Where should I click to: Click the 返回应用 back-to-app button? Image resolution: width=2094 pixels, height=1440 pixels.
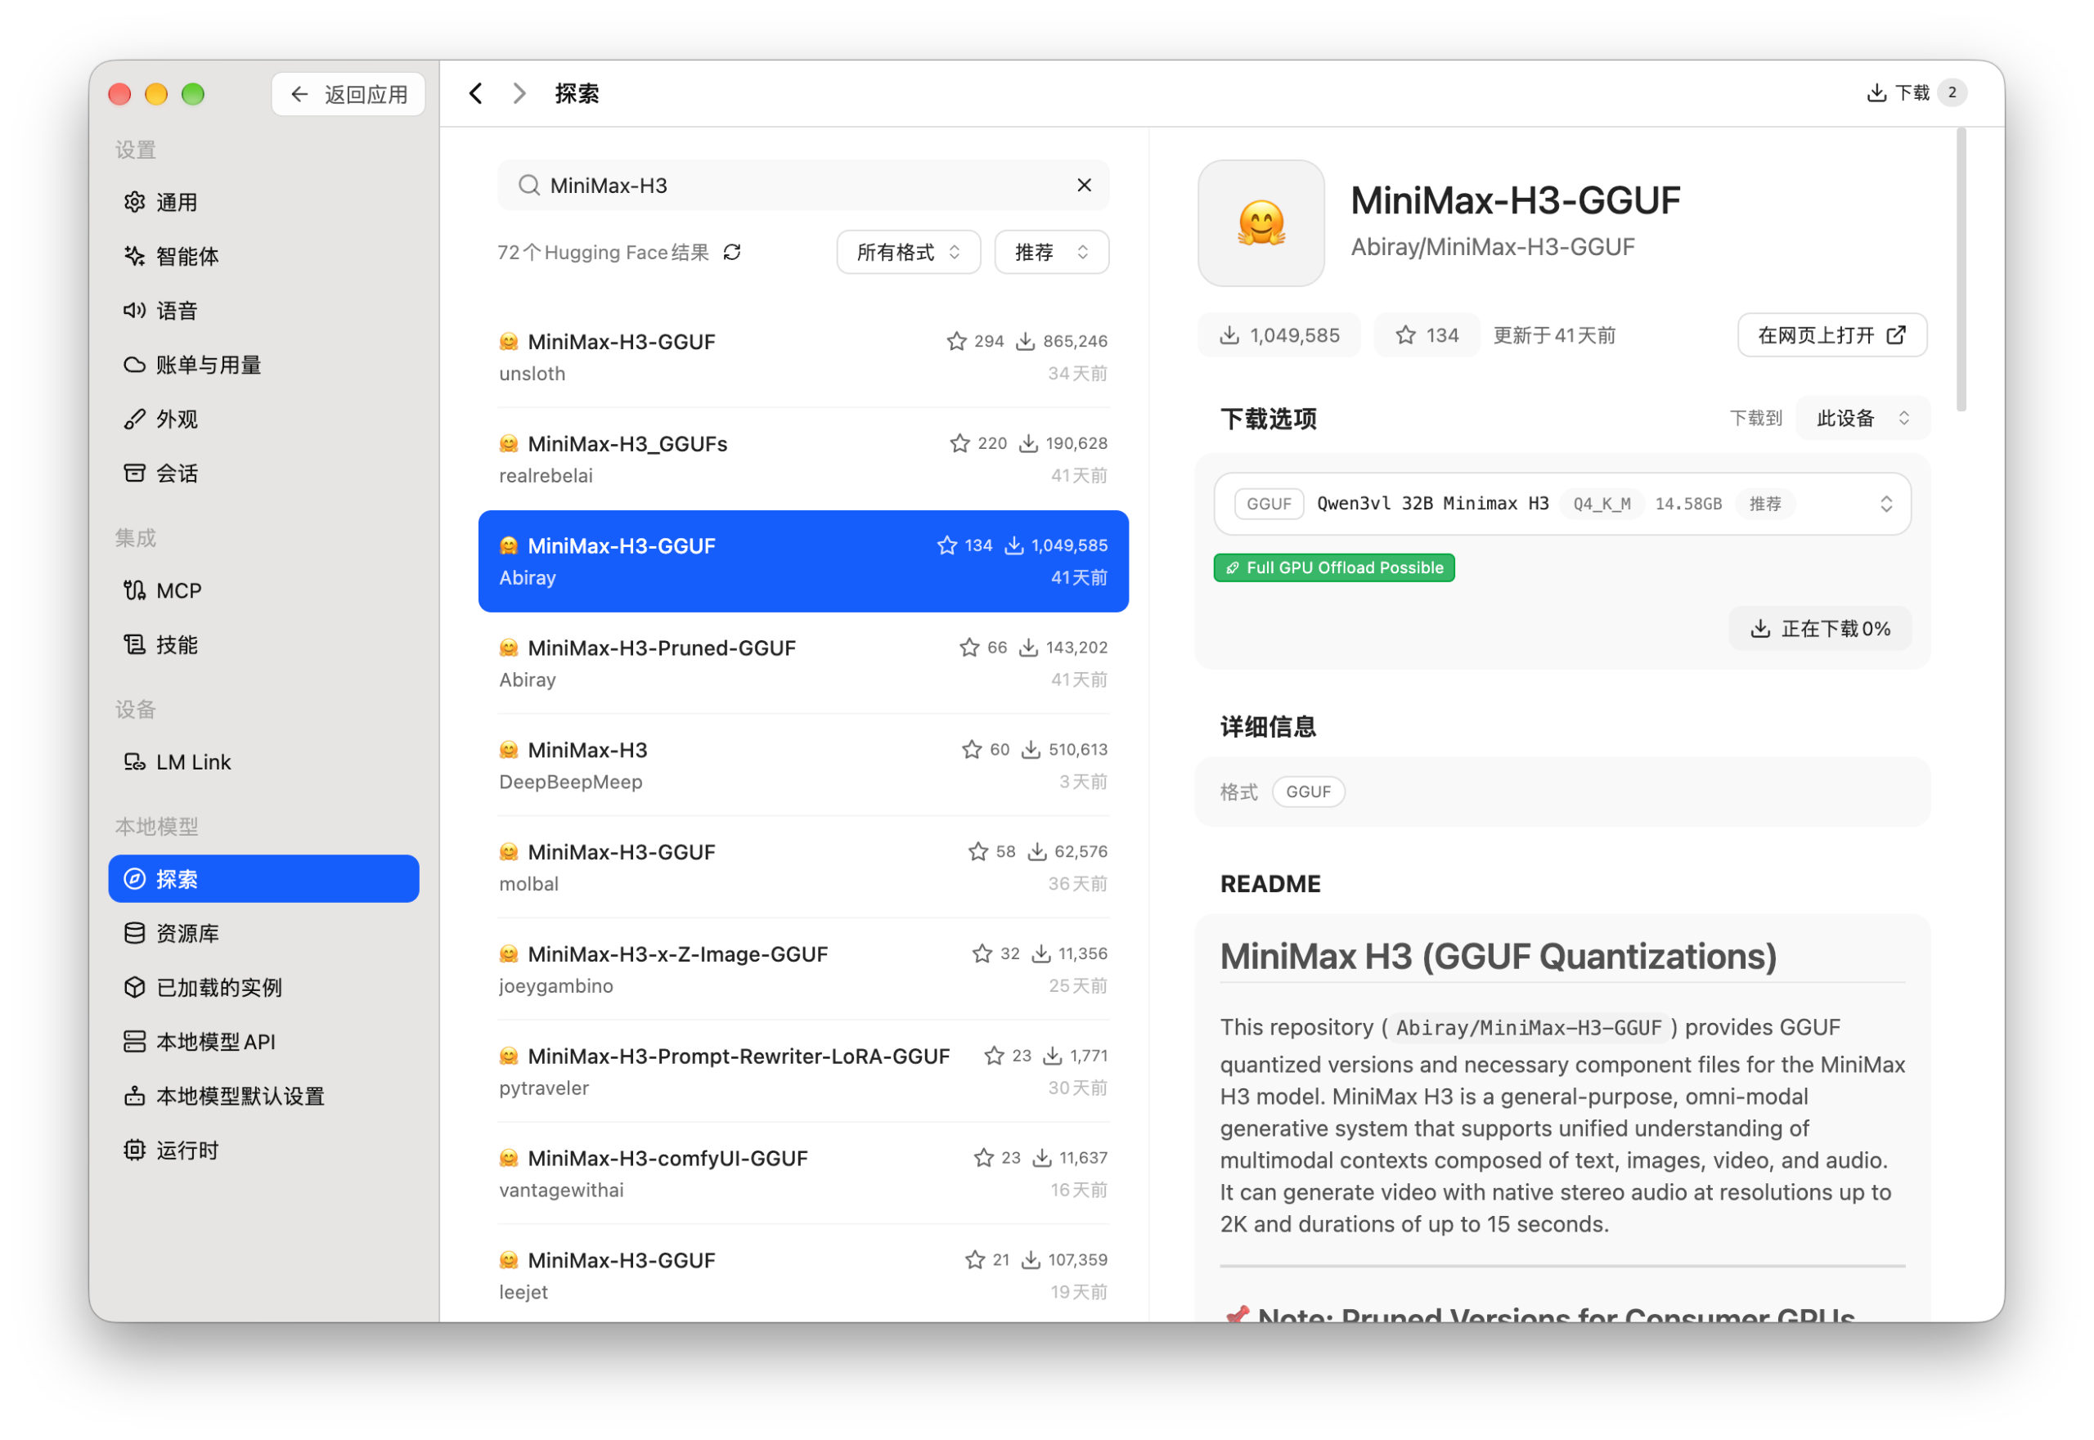click(x=348, y=94)
